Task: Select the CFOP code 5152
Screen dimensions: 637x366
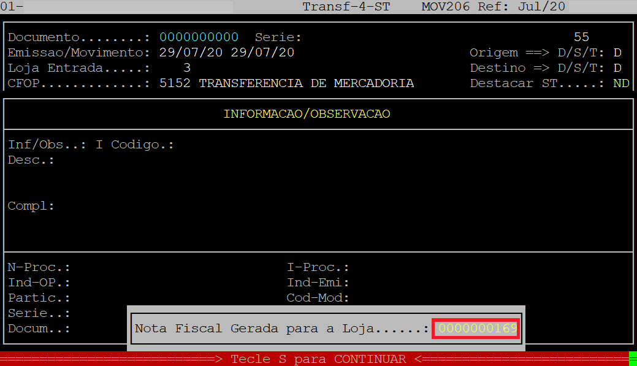Action: click(175, 83)
